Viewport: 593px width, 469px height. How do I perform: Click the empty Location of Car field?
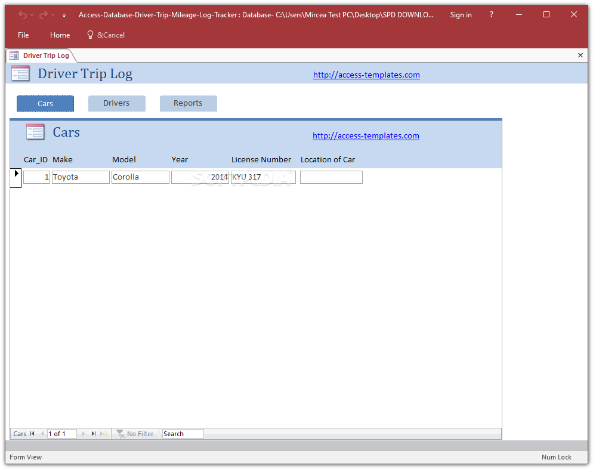(331, 177)
